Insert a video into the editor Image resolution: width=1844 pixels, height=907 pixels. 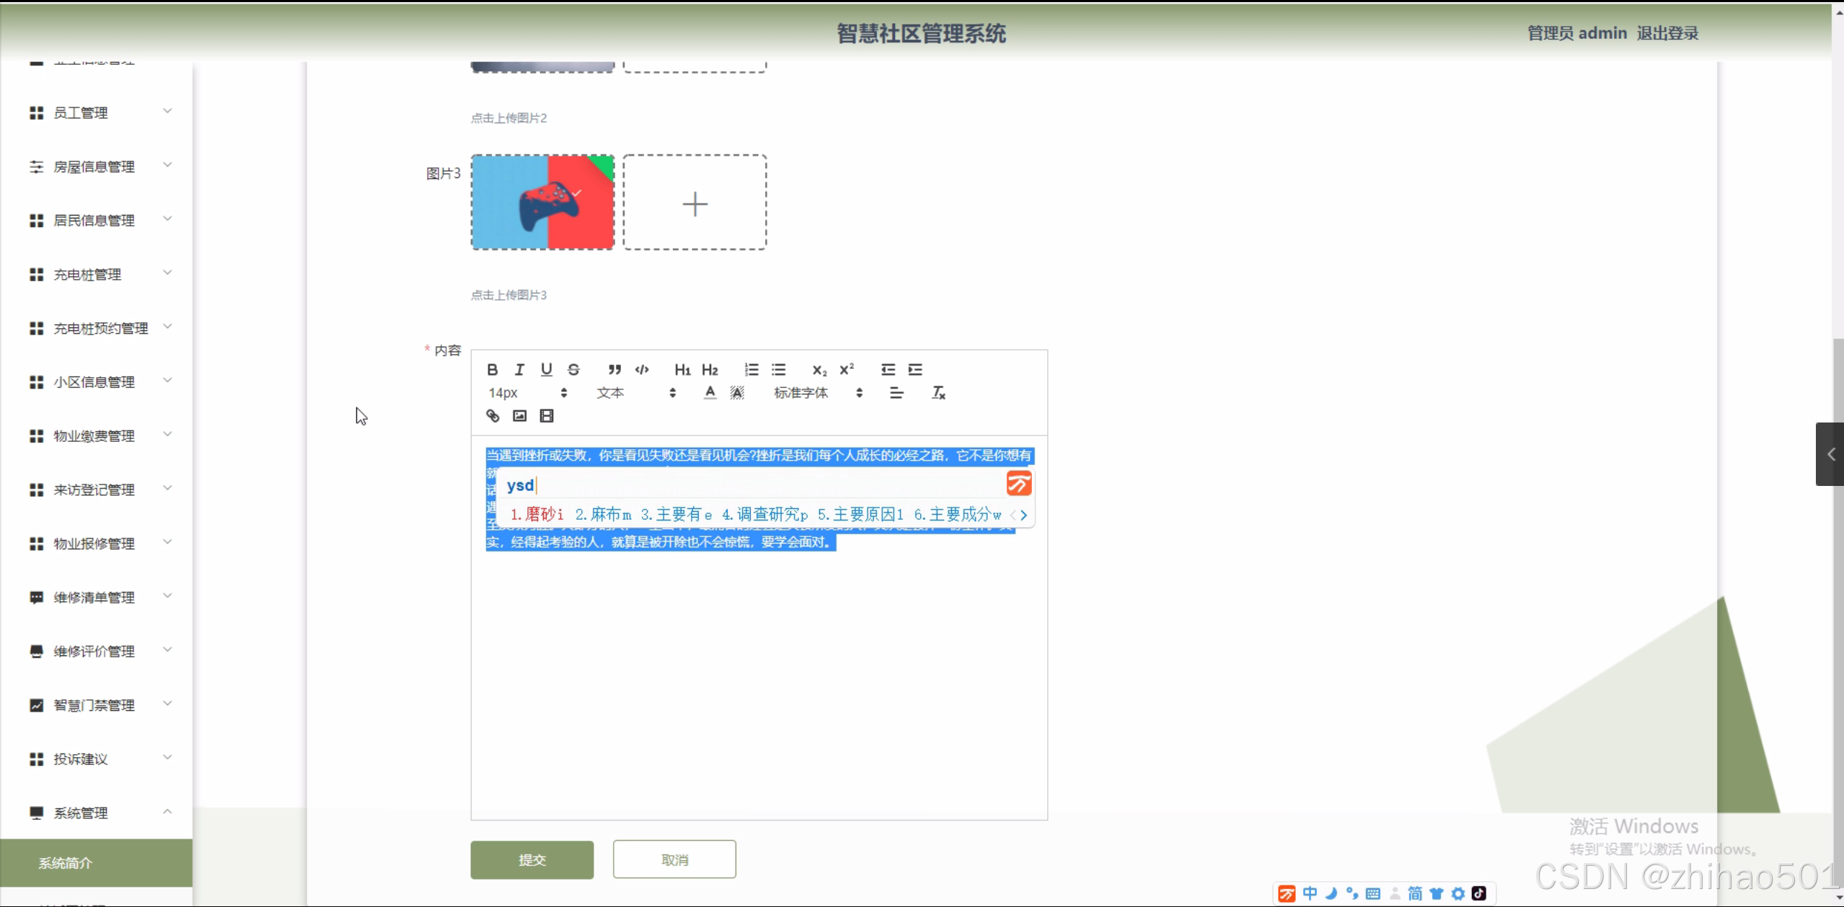click(547, 416)
